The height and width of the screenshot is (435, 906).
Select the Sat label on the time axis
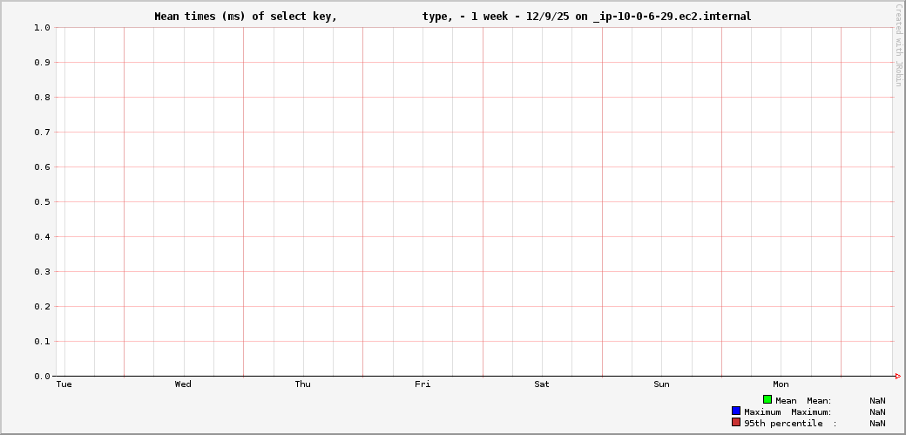(542, 384)
